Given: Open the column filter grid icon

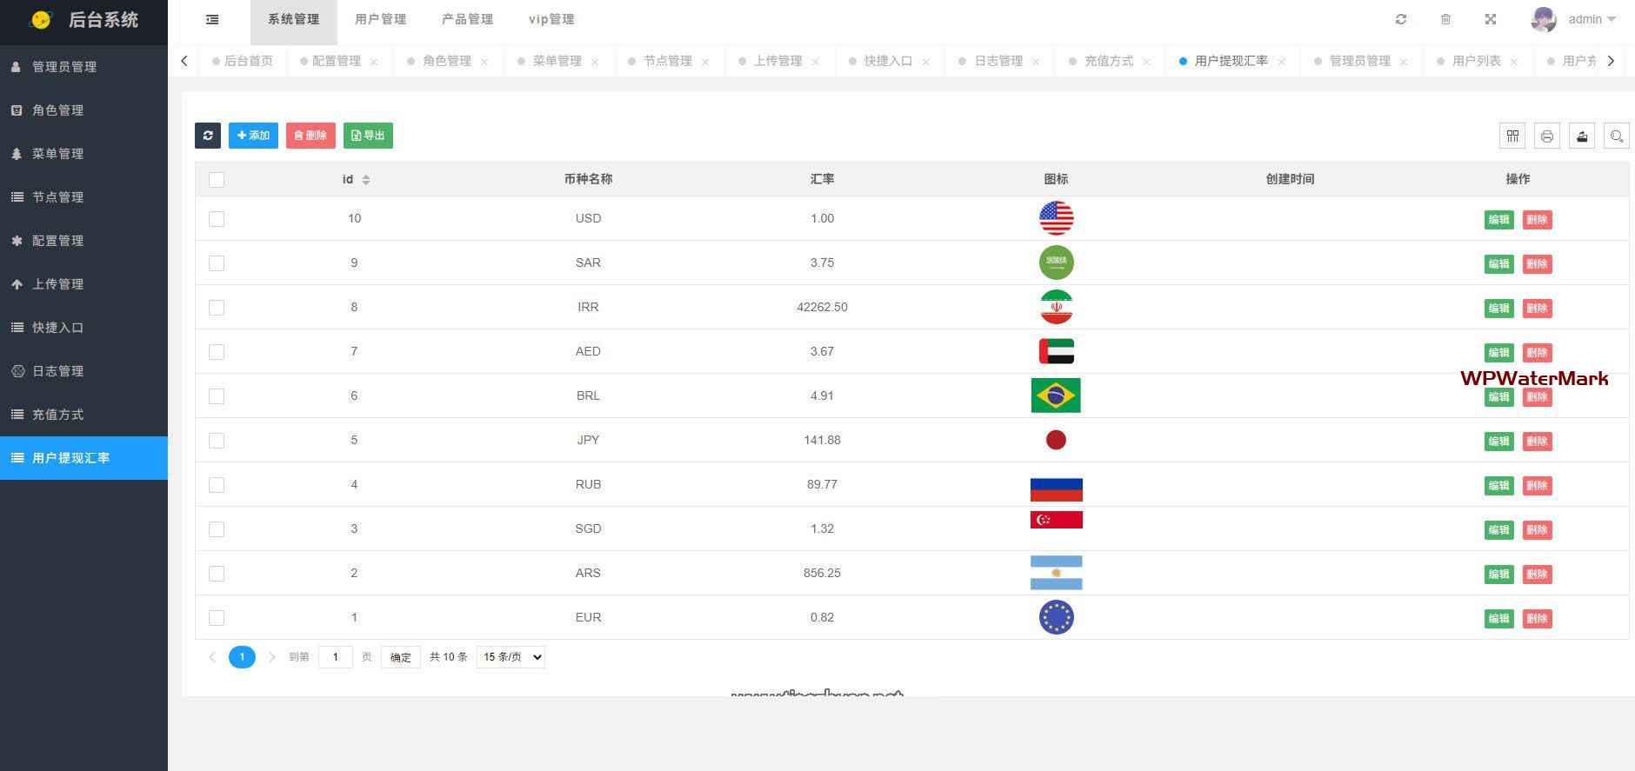Looking at the screenshot, I should click(1512, 136).
